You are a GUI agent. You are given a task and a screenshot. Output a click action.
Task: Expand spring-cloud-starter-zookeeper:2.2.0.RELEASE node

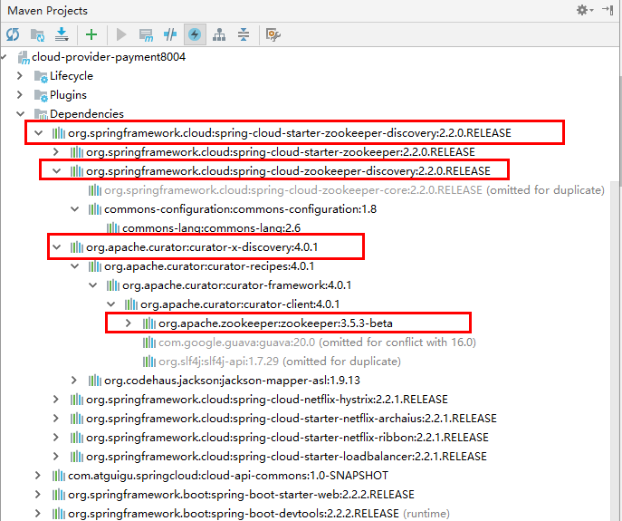tap(56, 151)
